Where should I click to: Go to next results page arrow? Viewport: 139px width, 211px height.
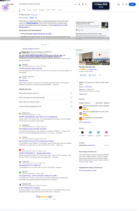(54, 196)
